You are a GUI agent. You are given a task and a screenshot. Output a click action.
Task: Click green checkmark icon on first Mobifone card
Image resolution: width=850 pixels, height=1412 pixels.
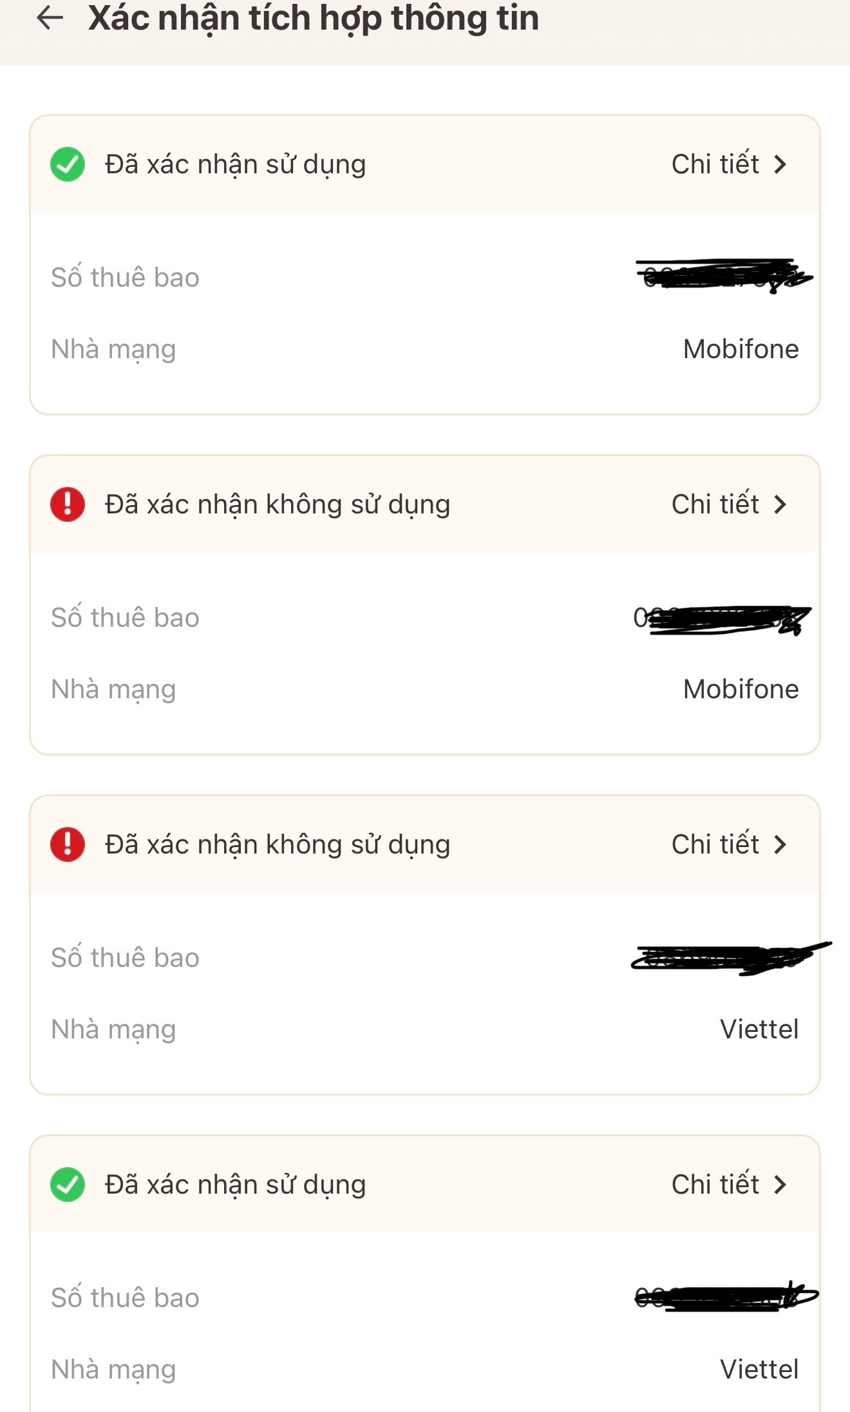(x=68, y=164)
